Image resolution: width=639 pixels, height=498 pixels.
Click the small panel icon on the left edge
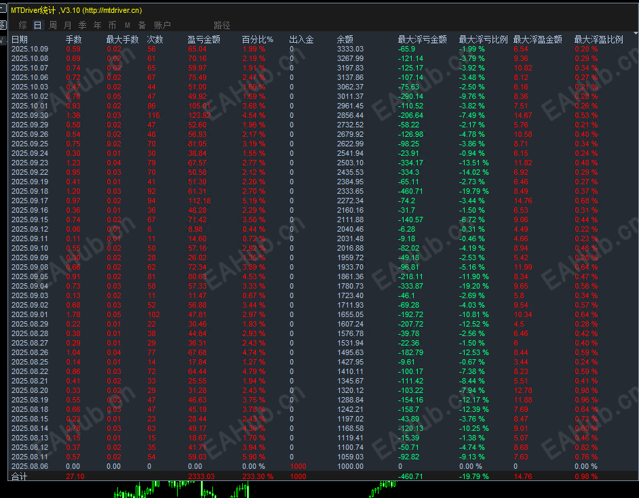[x=3, y=24]
